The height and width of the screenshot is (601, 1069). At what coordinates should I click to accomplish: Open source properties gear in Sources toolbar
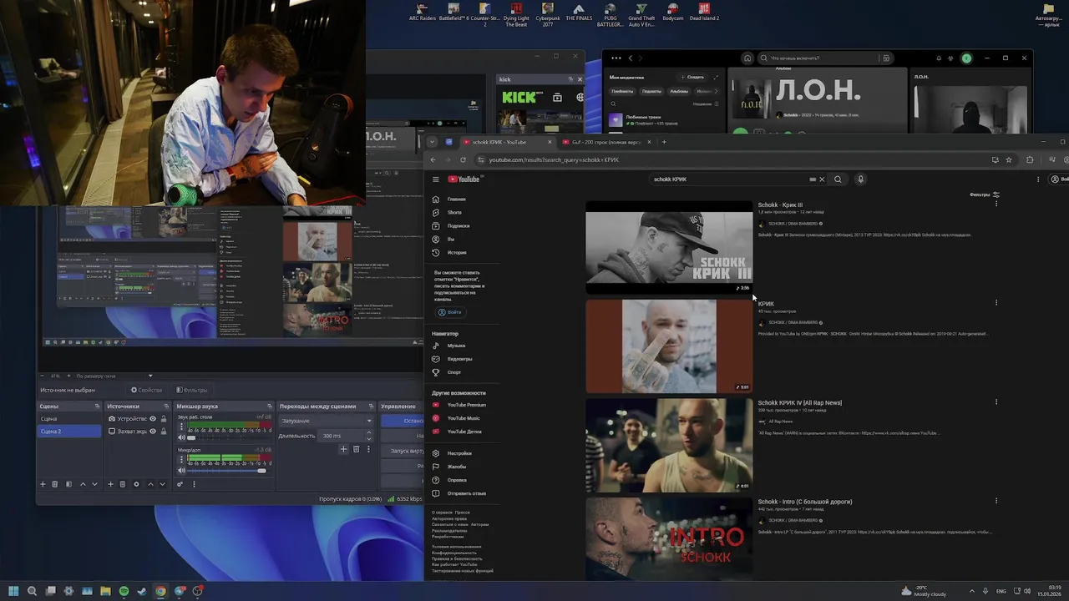point(136,484)
